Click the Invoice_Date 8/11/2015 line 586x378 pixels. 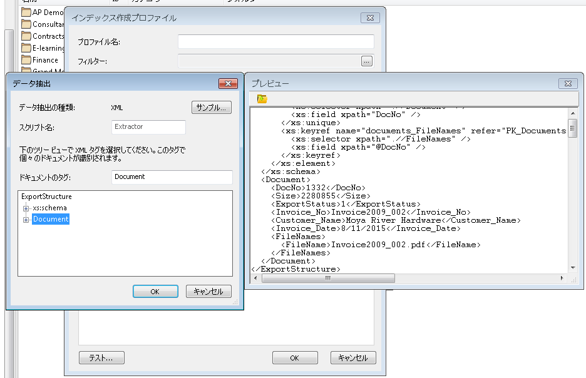point(366,228)
